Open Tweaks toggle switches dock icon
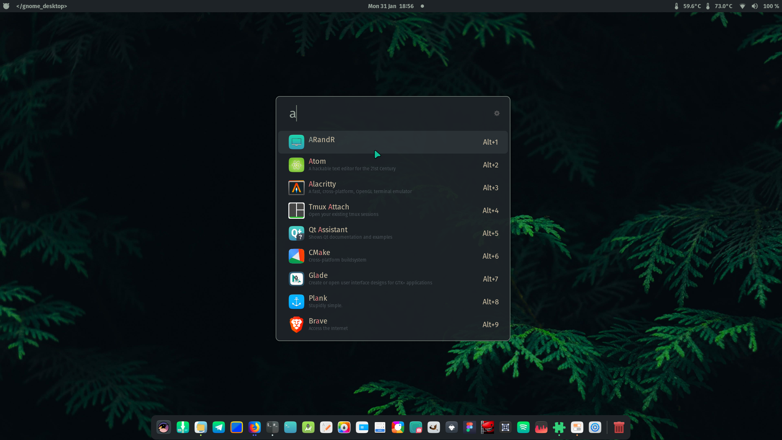Screen dimensions: 782x440 coord(577,427)
